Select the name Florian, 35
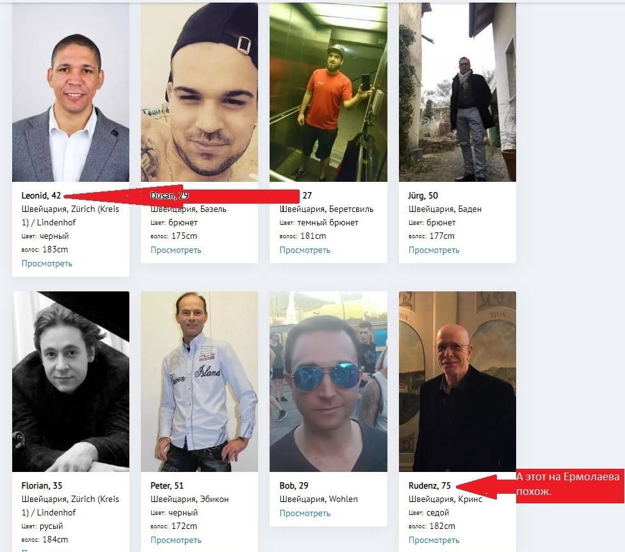 point(42,485)
